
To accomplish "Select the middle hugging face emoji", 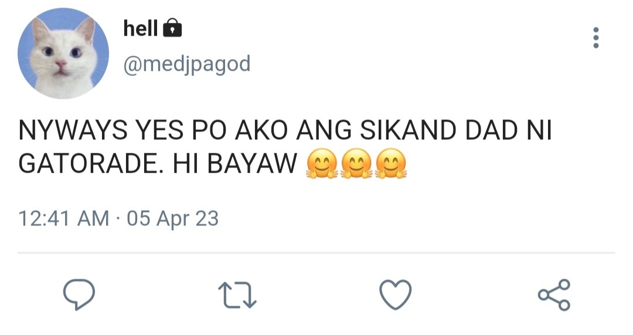I will coord(356,163).
